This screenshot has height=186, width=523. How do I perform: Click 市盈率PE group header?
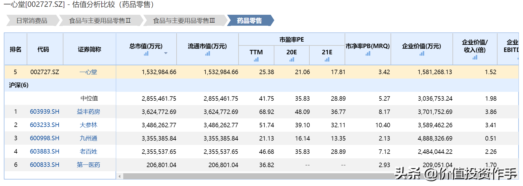pos(292,40)
